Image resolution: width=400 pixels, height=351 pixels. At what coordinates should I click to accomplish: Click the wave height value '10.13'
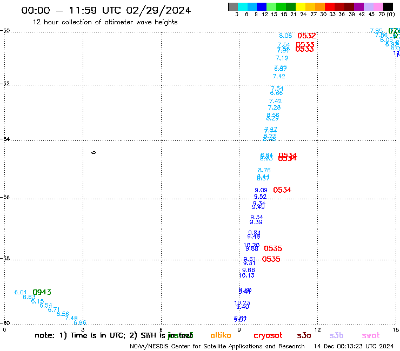click(x=246, y=275)
